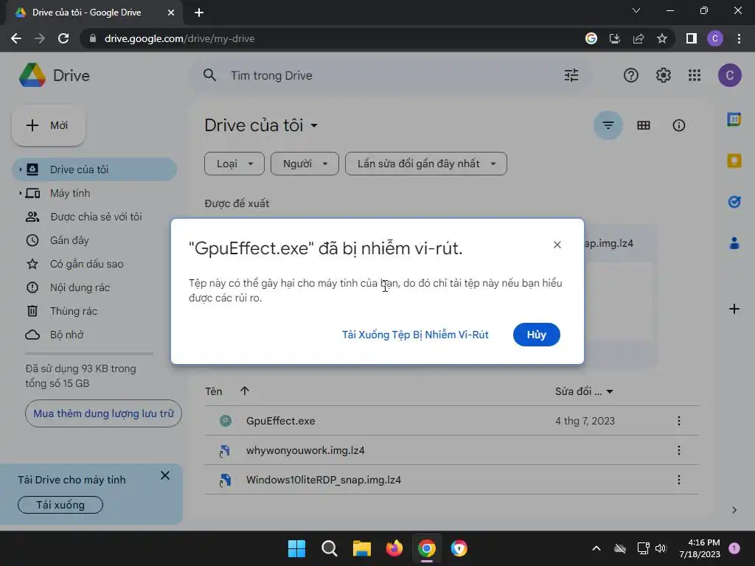Image resolution: width=755 pixels, height=566 pixels.
Task: Open Contacts side panel icon
Action: pos(734,243)
